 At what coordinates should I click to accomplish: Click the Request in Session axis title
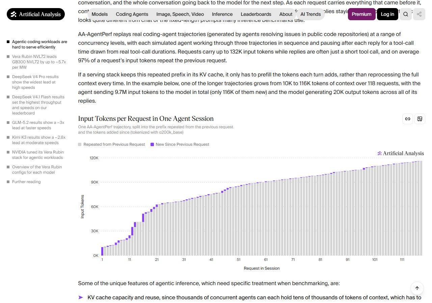262,268
